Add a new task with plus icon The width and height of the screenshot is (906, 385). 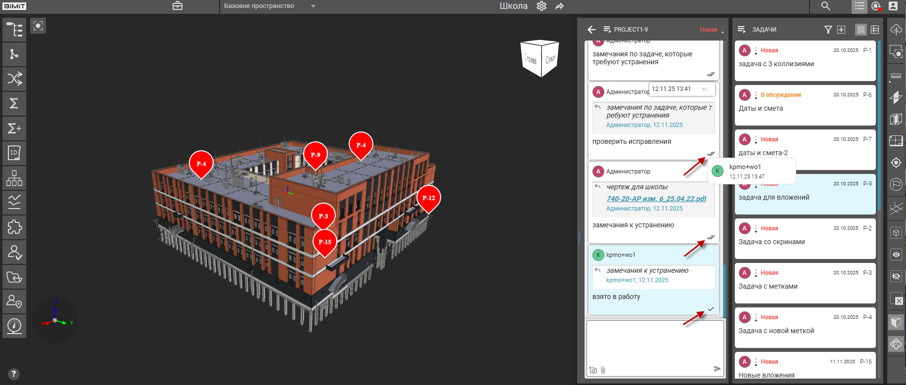click(841, 30)
